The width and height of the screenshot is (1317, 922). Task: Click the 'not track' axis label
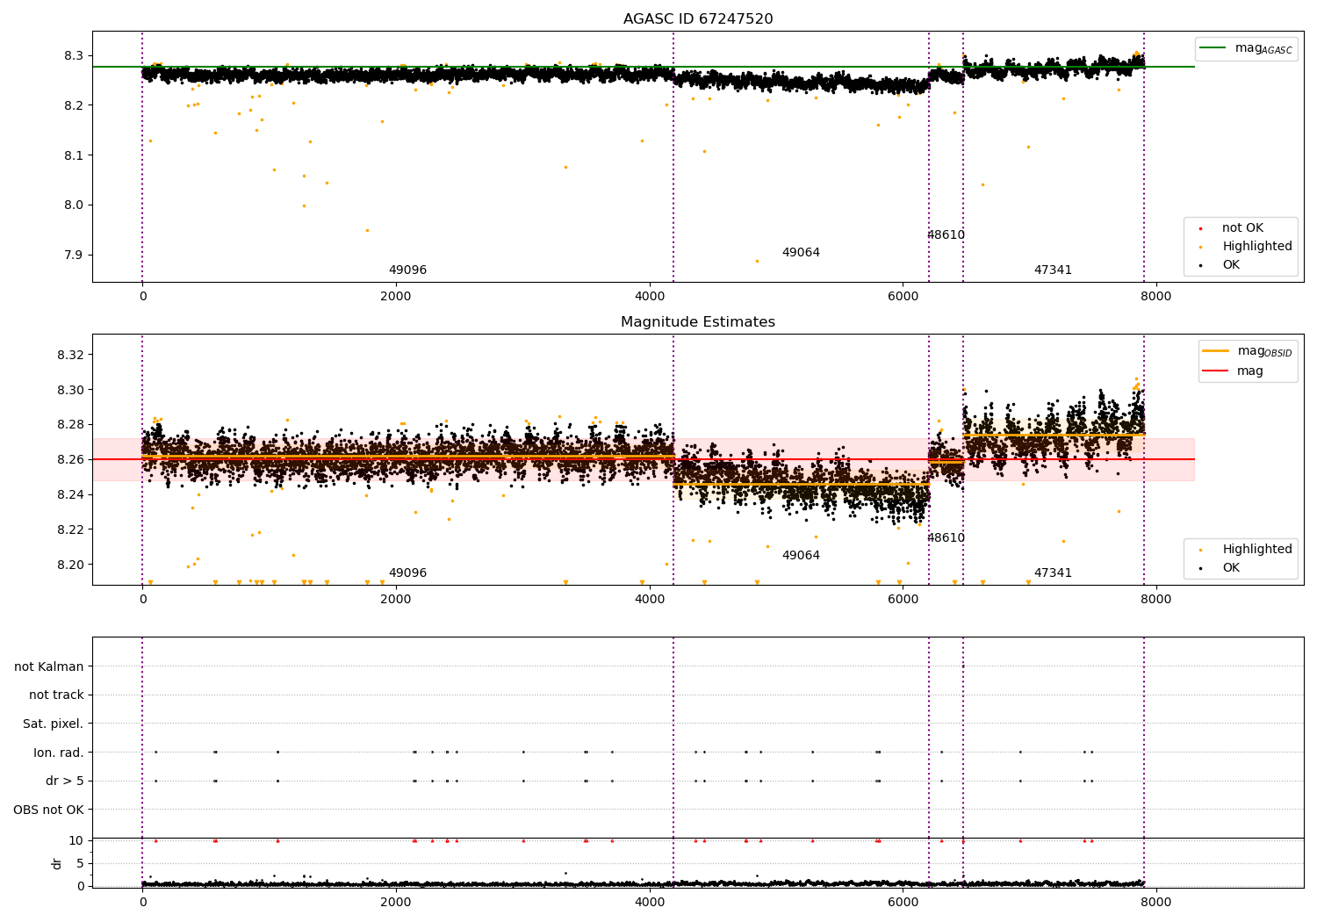click(56, 695)
